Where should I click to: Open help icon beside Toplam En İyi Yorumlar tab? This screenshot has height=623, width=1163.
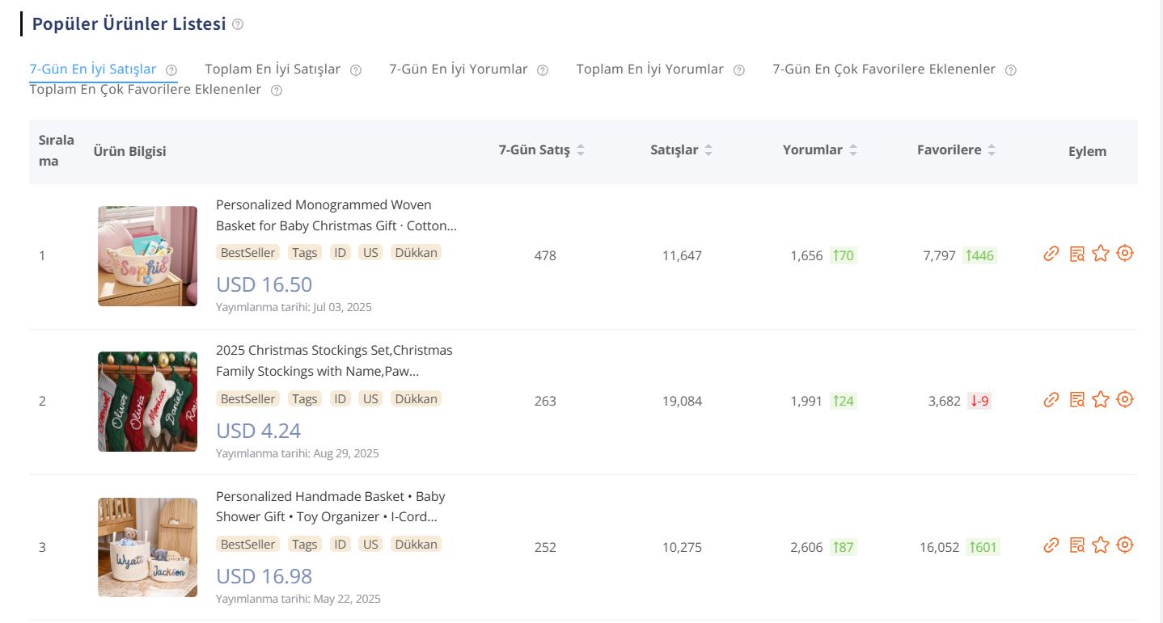pos(738,69)
